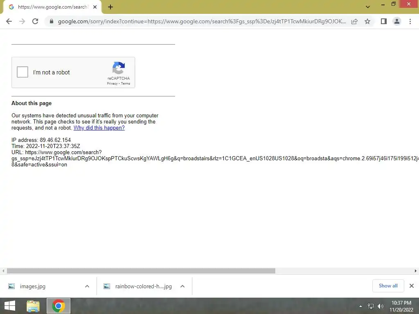This screenshot has height=314, width=419.
Task: Open downloaded file images.jpg
Action: [32, 286]
